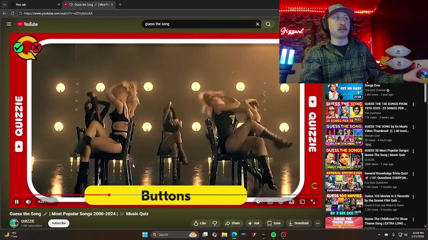Like the video
428x240 pixels.
(200, 223)
